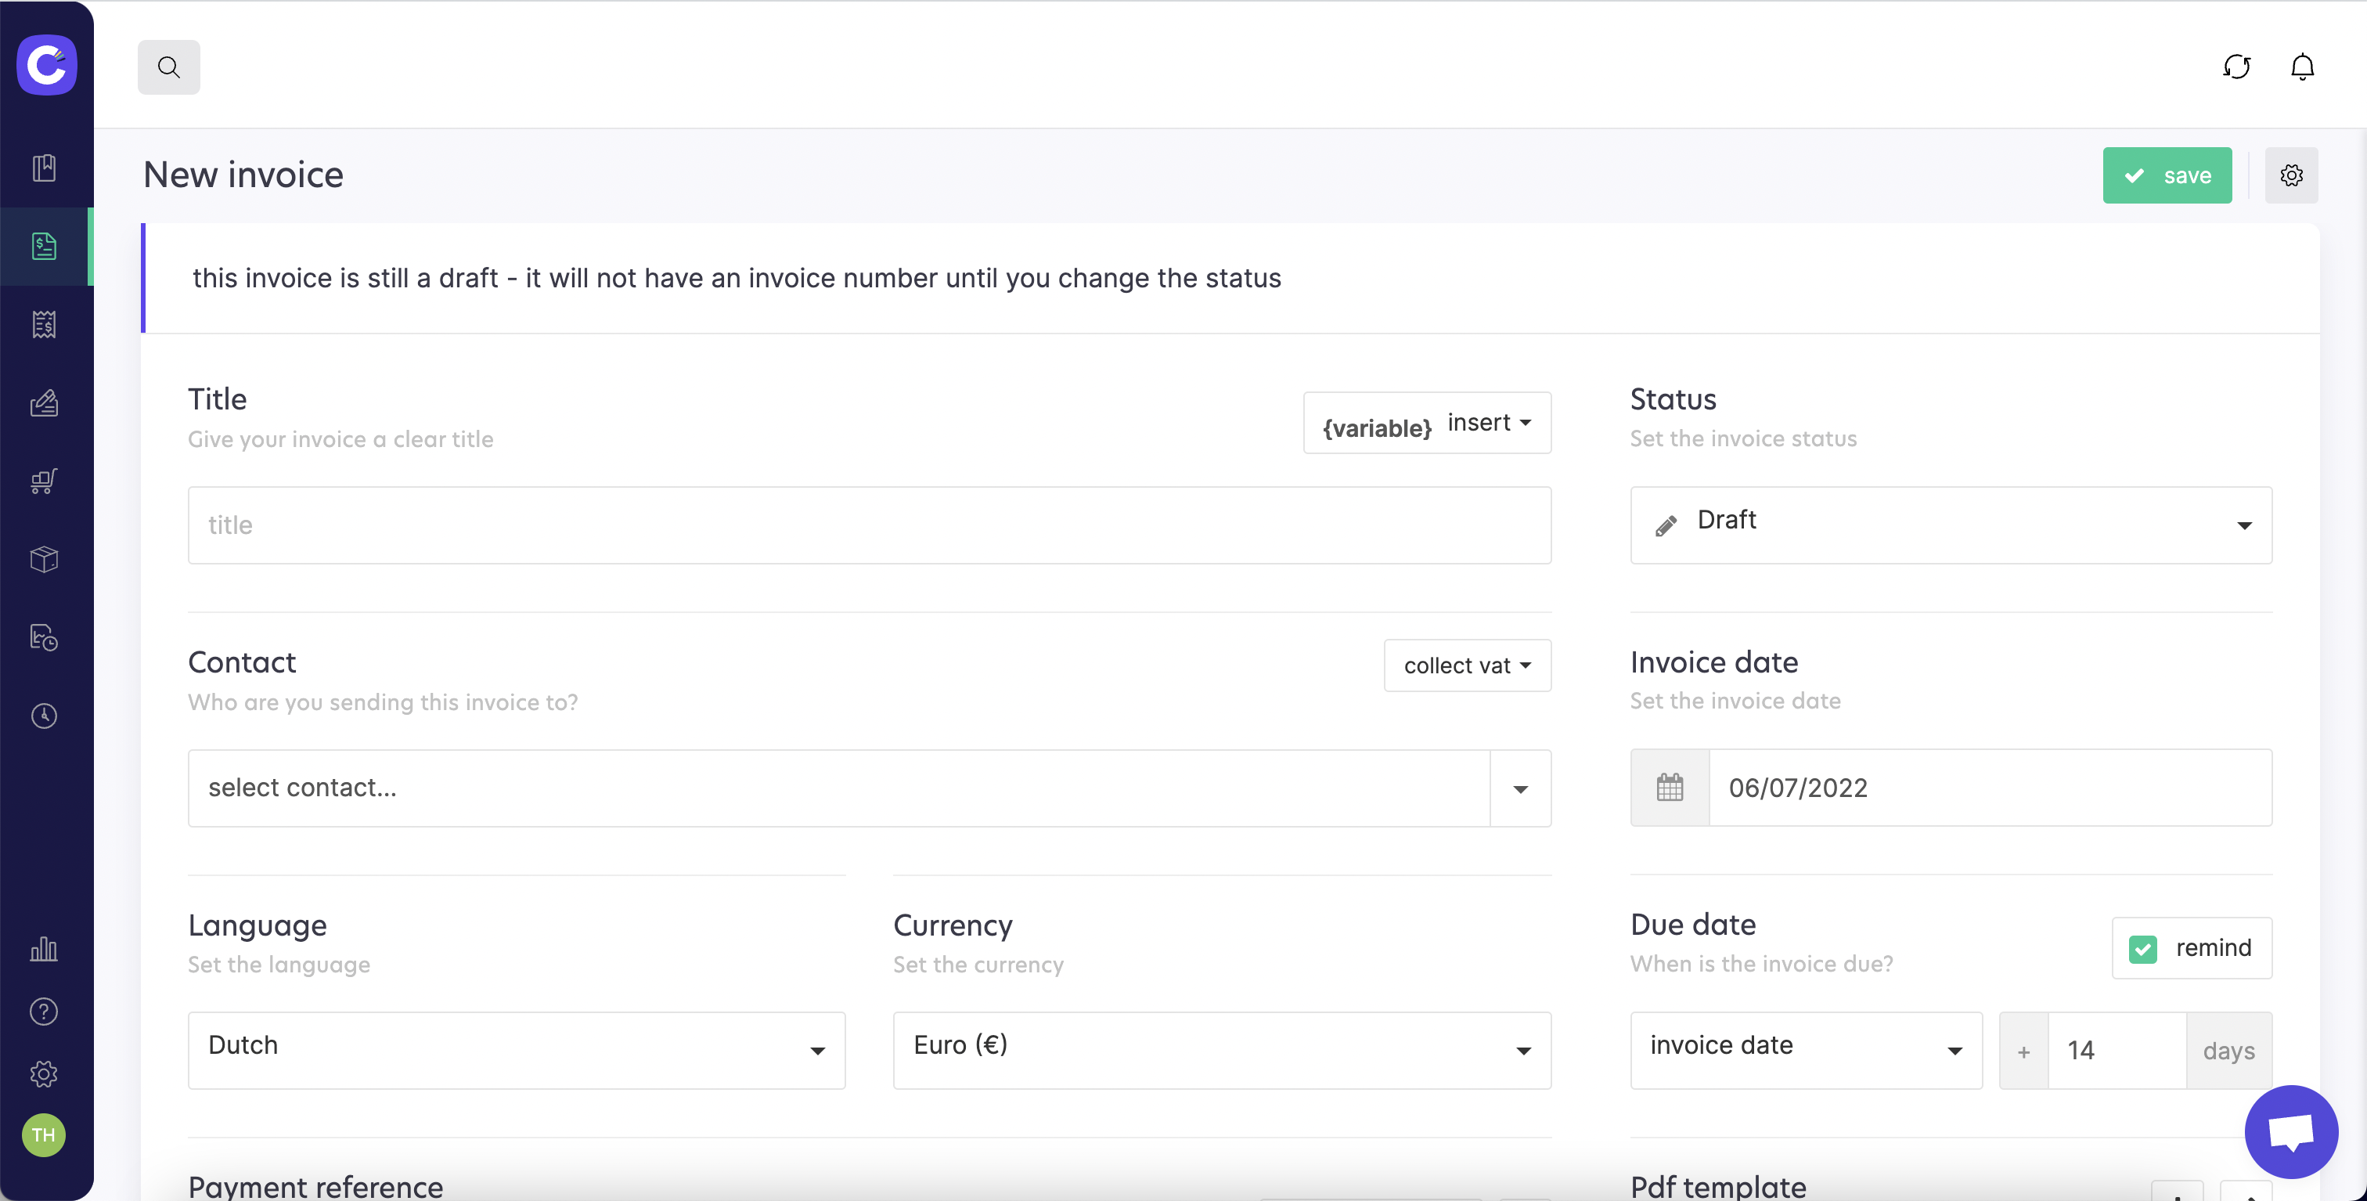Open the chat support bubble

click(2291, 1131)
